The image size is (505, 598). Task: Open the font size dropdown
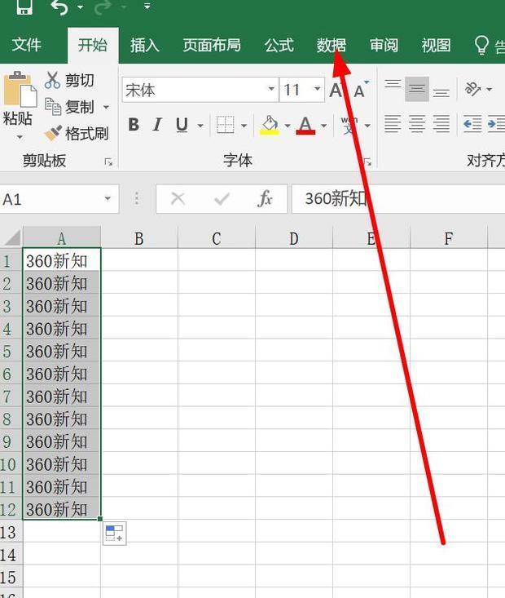316,90
